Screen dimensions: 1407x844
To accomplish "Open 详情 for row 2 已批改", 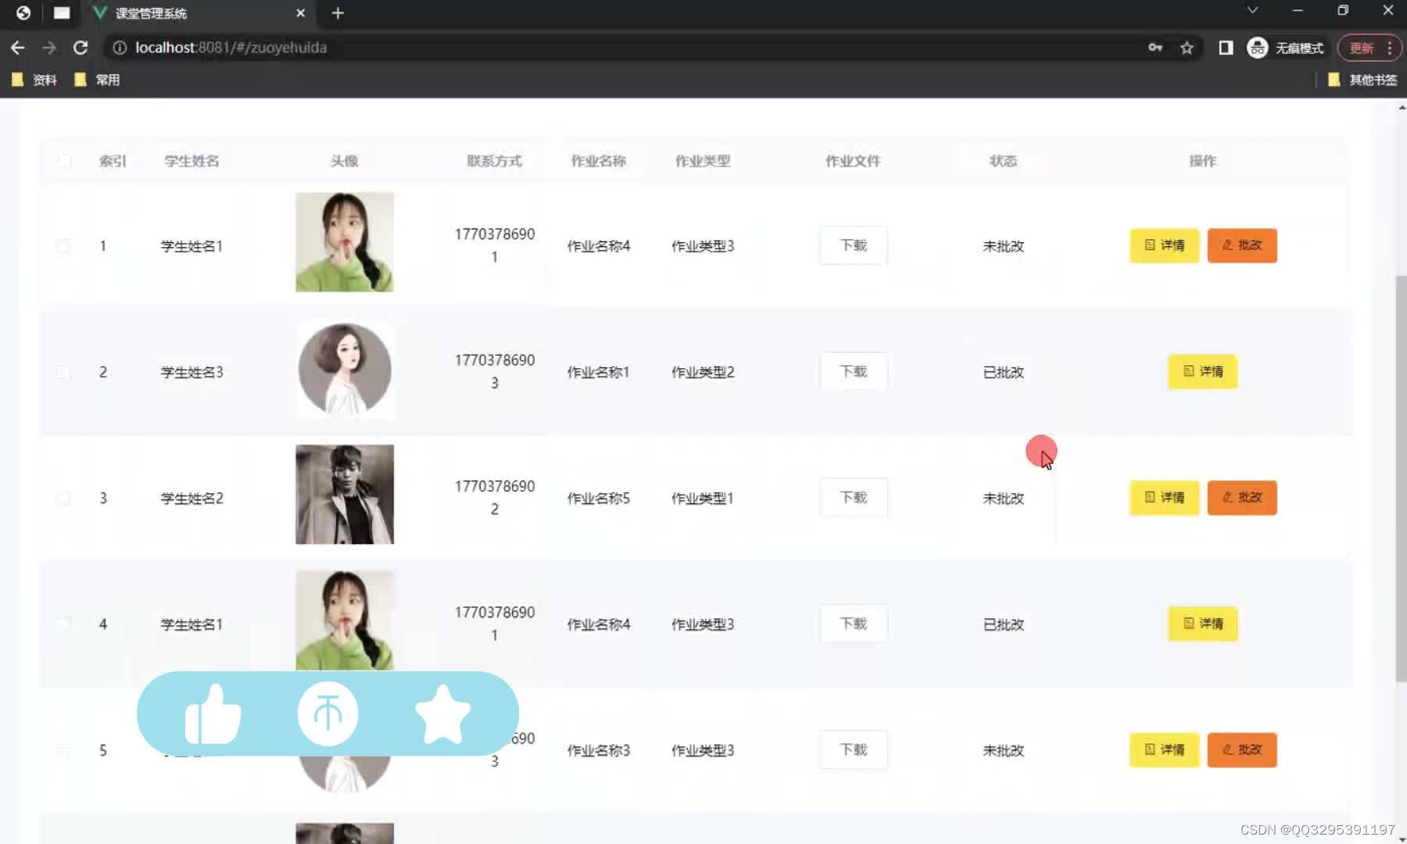I will pyautogui.click(x=1203, y=371).
